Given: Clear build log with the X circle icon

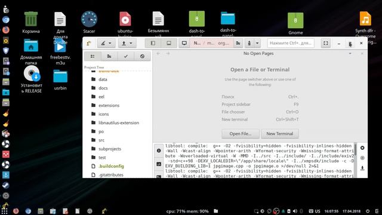Looking at the screenshot, I should [x=362, y=148].
